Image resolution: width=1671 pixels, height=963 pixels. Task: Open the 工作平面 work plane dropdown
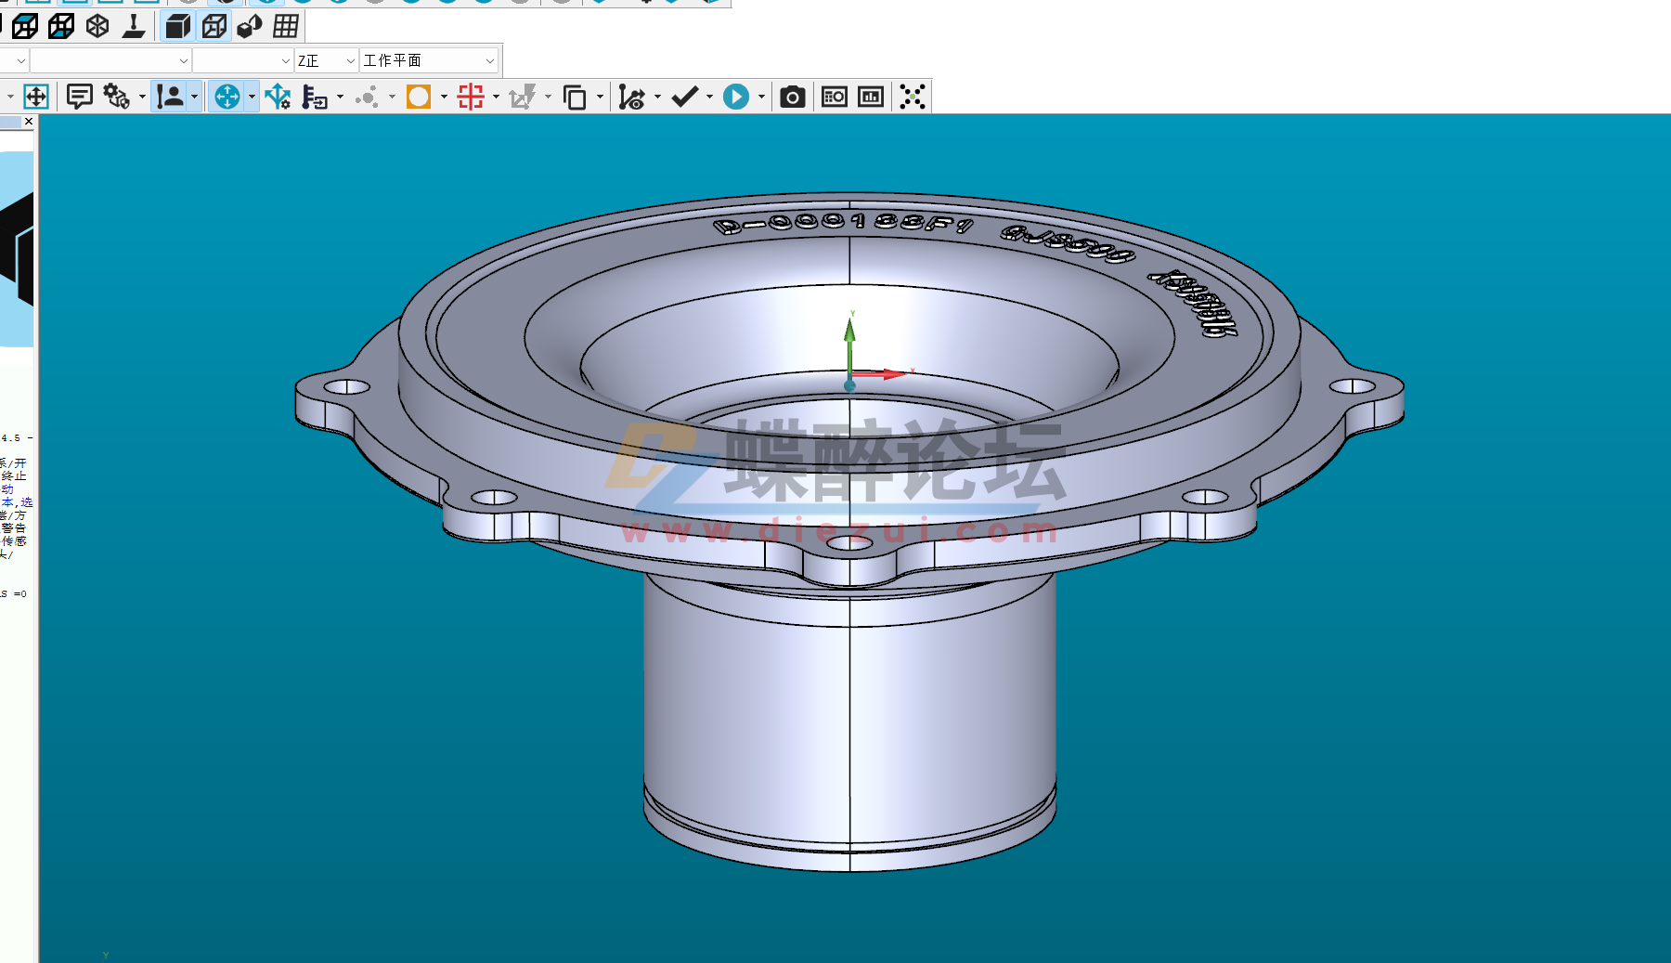coord(490,59)
